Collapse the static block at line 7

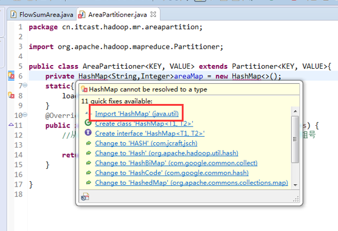(25, 85)
